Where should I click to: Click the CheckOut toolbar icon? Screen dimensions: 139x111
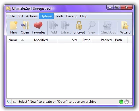click(x=108, y=25)
